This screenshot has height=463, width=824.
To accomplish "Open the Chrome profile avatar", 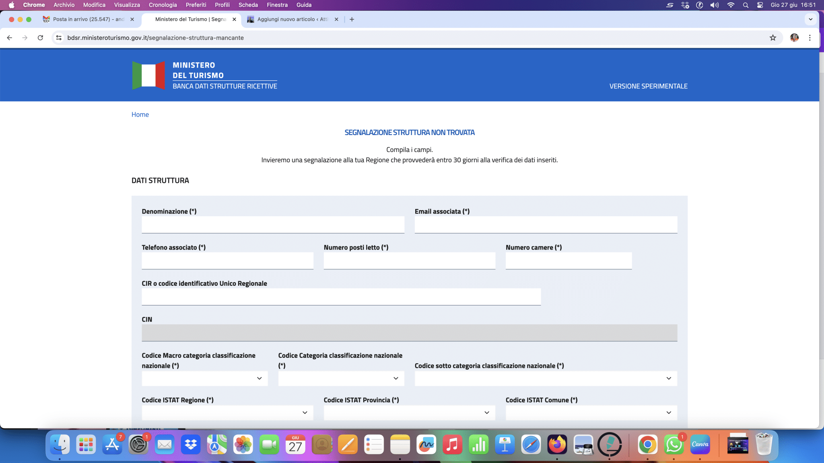I will click(794, 38).
